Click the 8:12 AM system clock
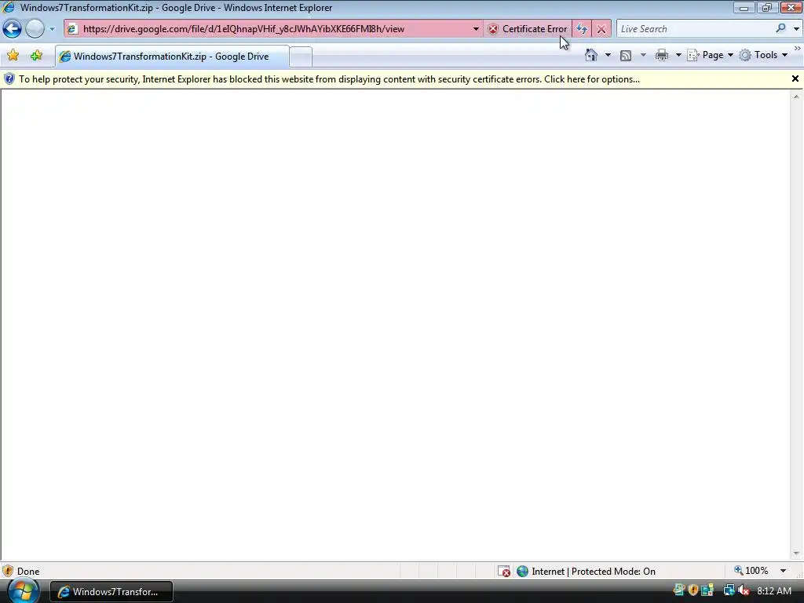The image size is (804, 603). 774,591
